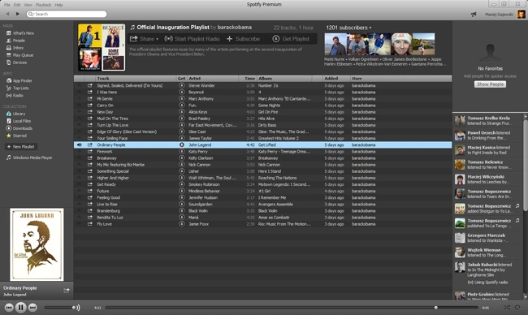Open the search options dropdown

coord(32,14)
